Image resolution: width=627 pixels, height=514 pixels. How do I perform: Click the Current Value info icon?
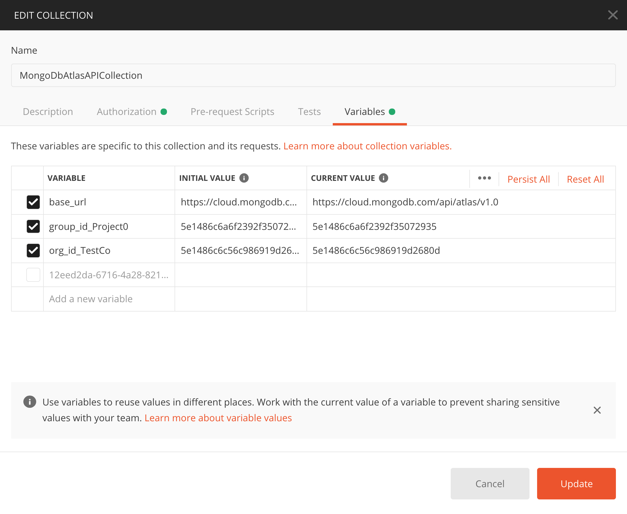coord(384,178)
